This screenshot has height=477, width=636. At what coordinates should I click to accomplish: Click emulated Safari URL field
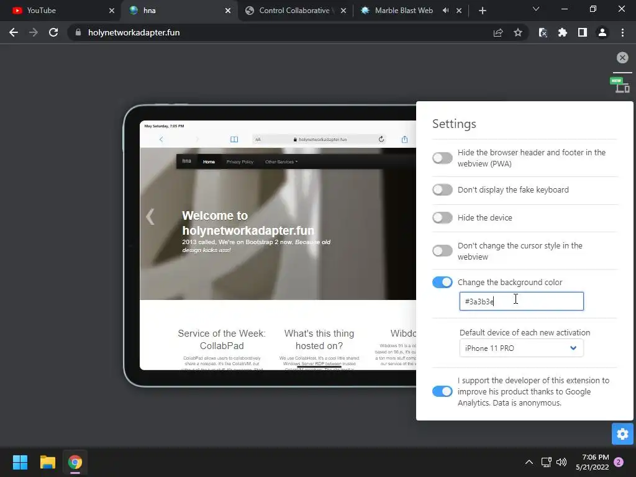pyautogui.click(x=320, y=139)
